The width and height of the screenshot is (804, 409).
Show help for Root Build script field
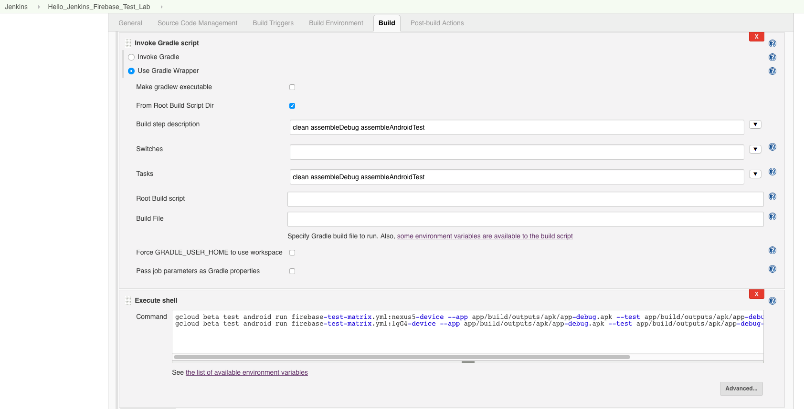[772, 196]
